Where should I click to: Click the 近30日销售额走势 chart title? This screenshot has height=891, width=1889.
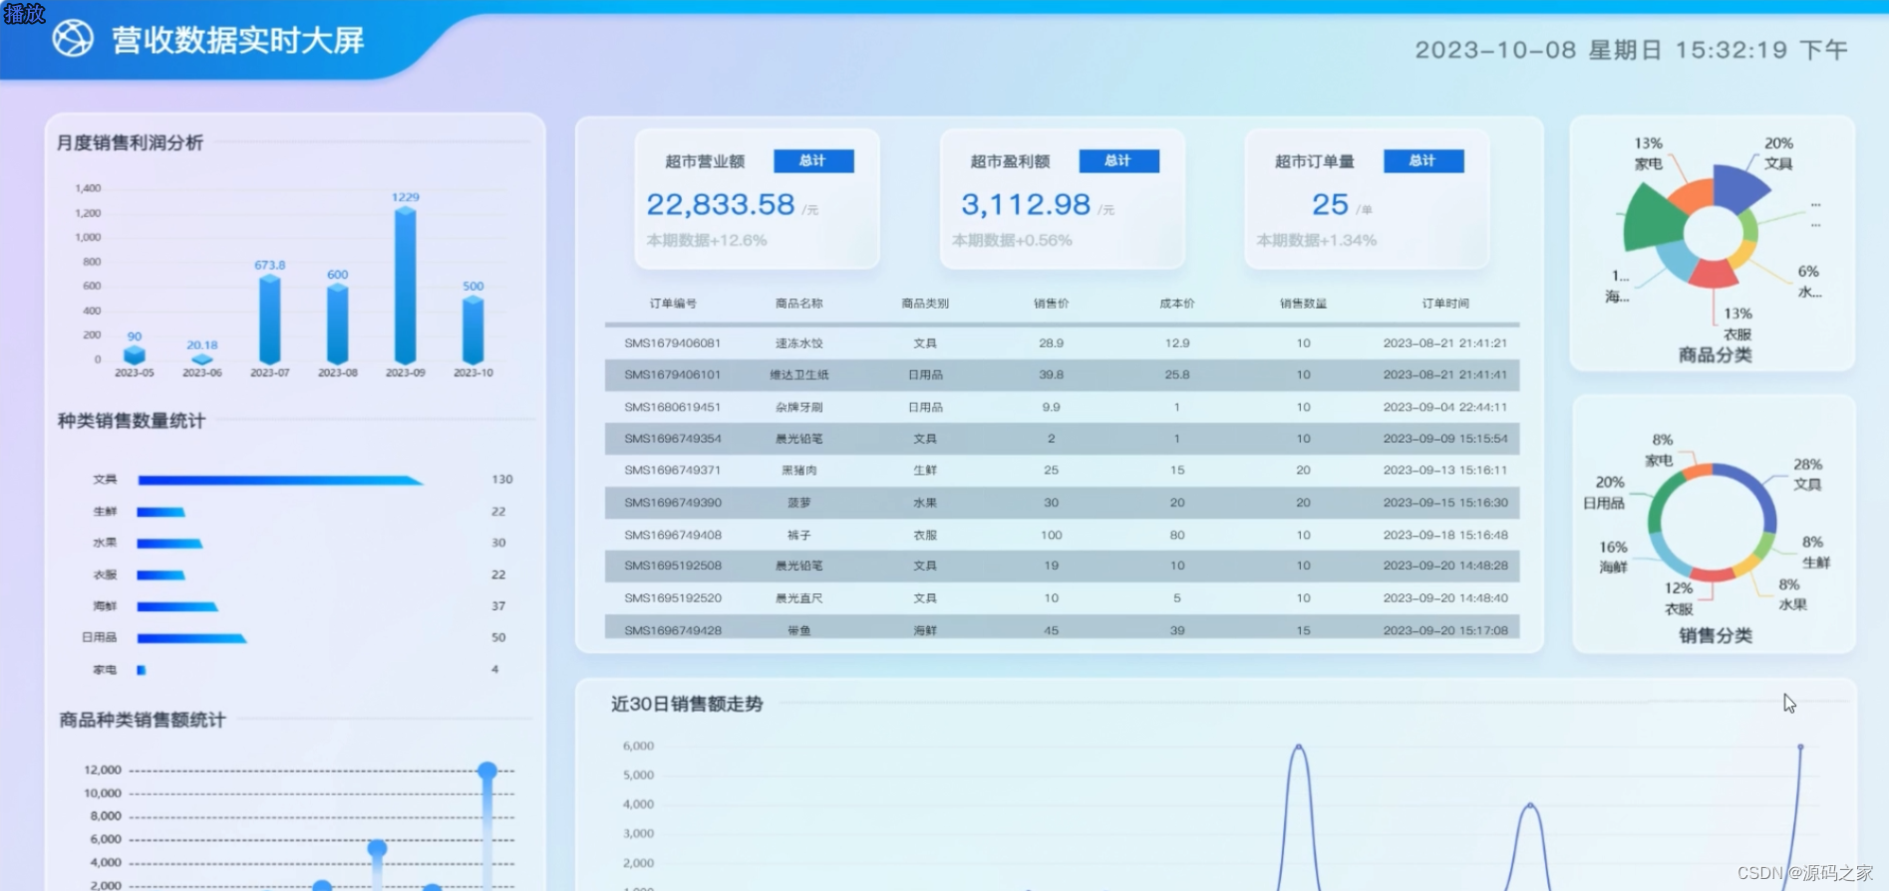687,704
